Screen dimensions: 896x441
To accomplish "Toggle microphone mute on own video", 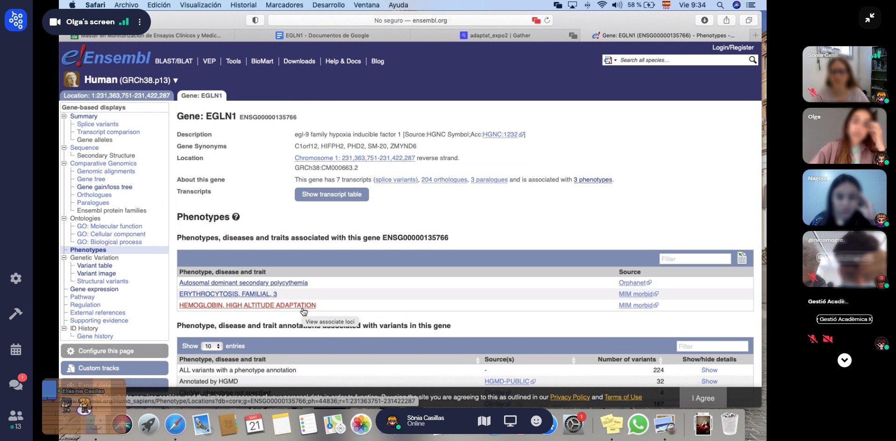I will (x=813, y=339).
